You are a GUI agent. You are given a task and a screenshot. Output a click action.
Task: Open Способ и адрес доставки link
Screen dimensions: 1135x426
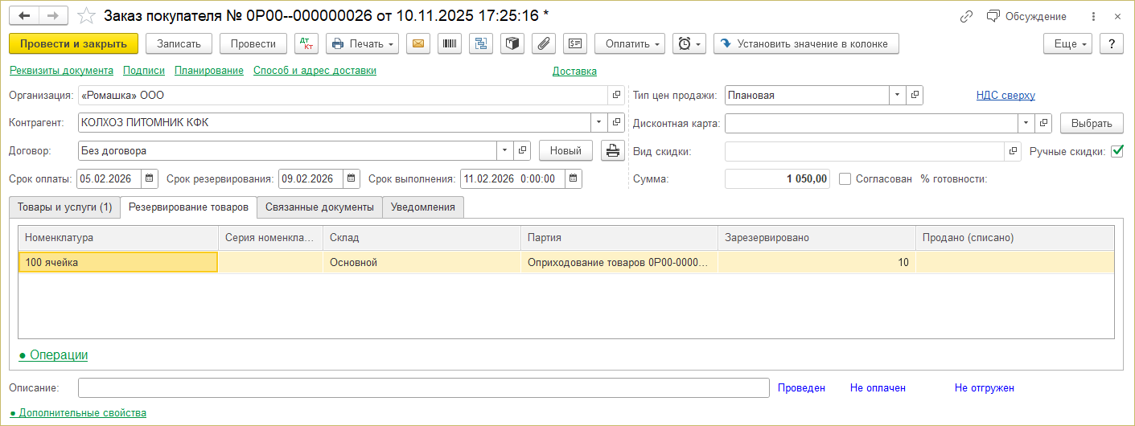pos(315,71)
